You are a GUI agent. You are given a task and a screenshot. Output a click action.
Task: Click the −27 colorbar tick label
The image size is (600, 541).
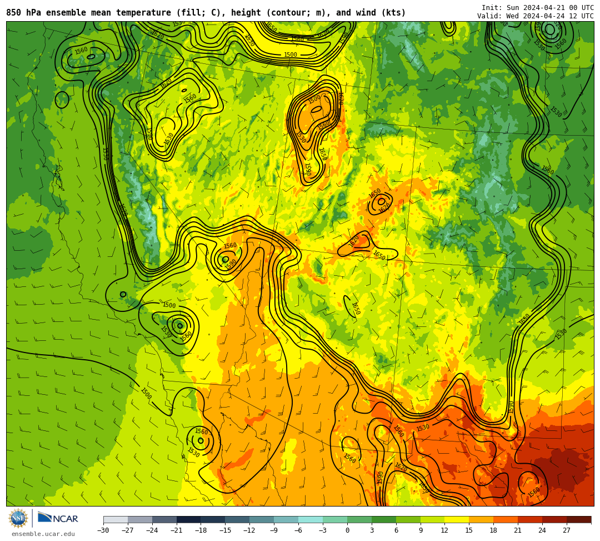click(x=128, y=530)
